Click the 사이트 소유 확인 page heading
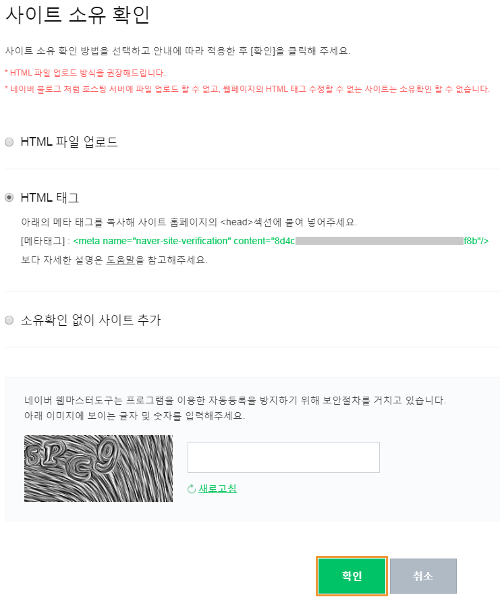 click(x=78, y=16)
